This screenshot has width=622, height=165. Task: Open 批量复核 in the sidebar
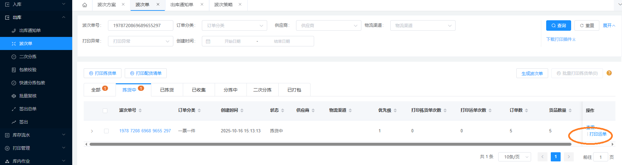click(x=28, y=96)
